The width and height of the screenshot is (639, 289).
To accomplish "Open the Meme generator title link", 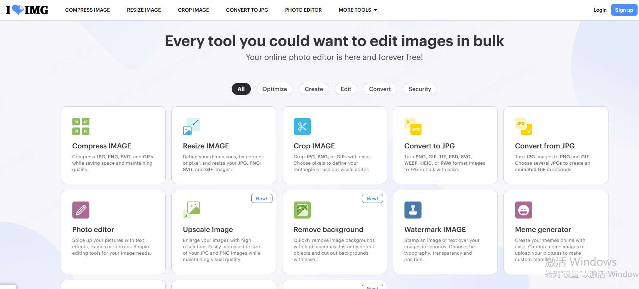I will point(543,229).
